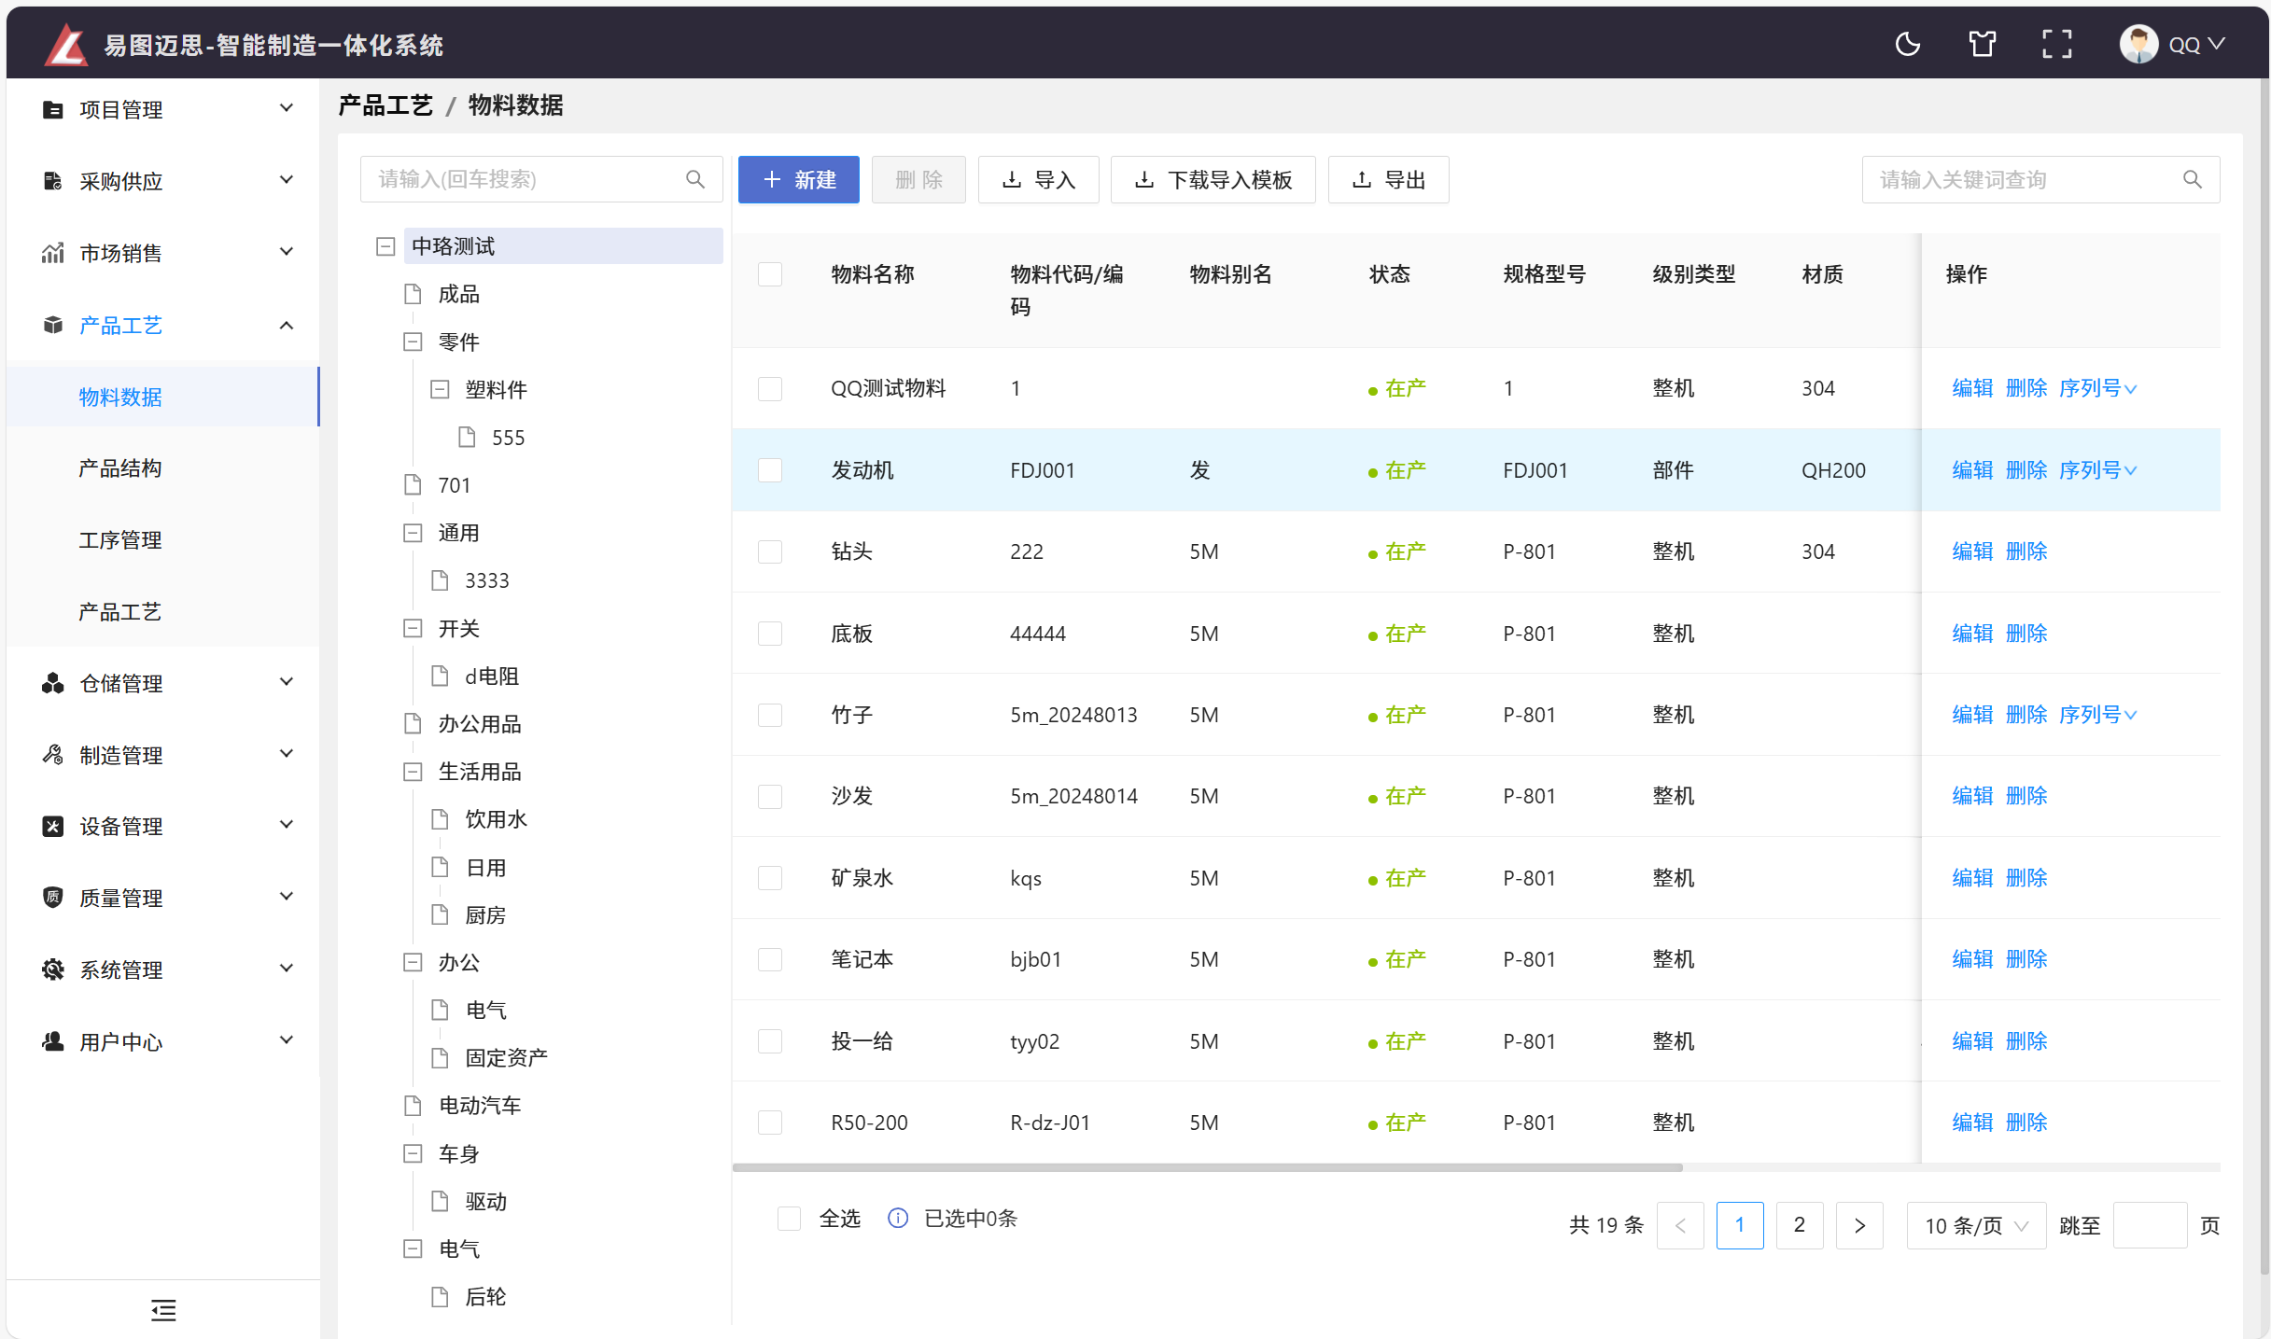
Task: Check the QQ测试物料 row checkbox
Action: pyautogui.click(x=770, y=388)
